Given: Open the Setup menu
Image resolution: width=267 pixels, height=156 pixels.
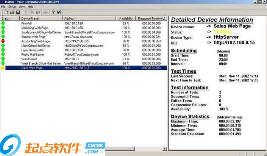Looking at the screenshot, I should pos(12,7).
